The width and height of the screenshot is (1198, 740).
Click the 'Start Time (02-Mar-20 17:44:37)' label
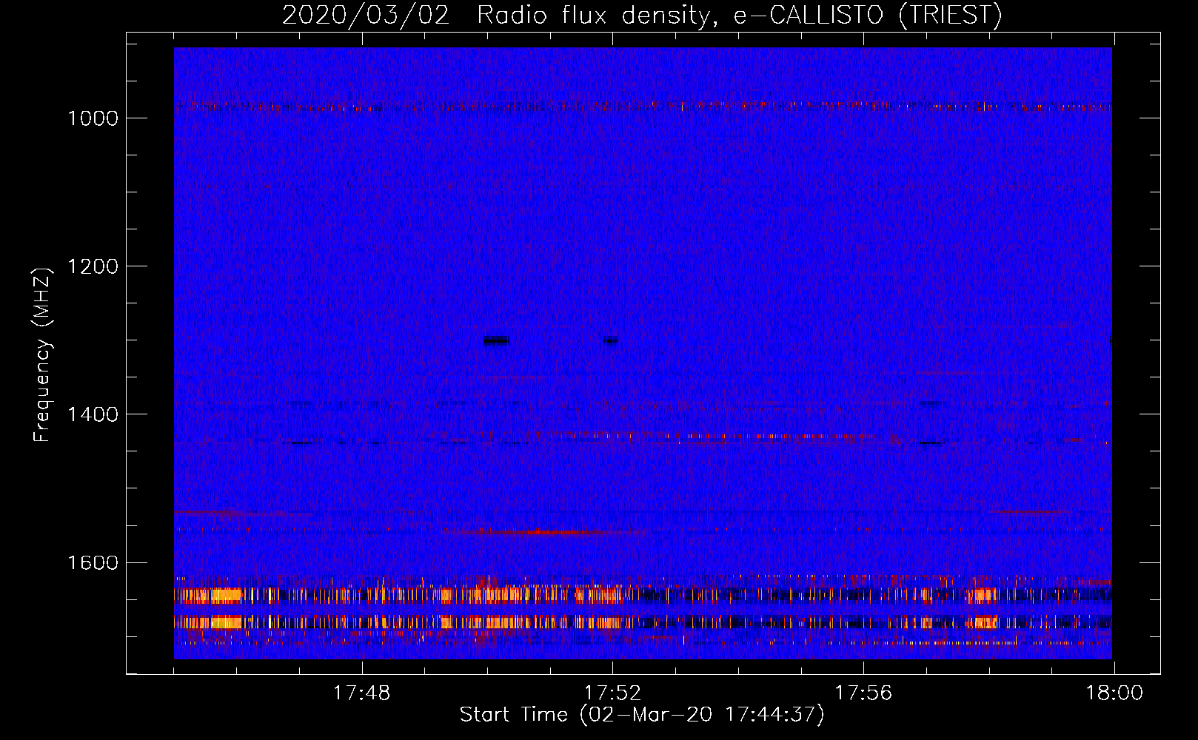click(642, 715)
